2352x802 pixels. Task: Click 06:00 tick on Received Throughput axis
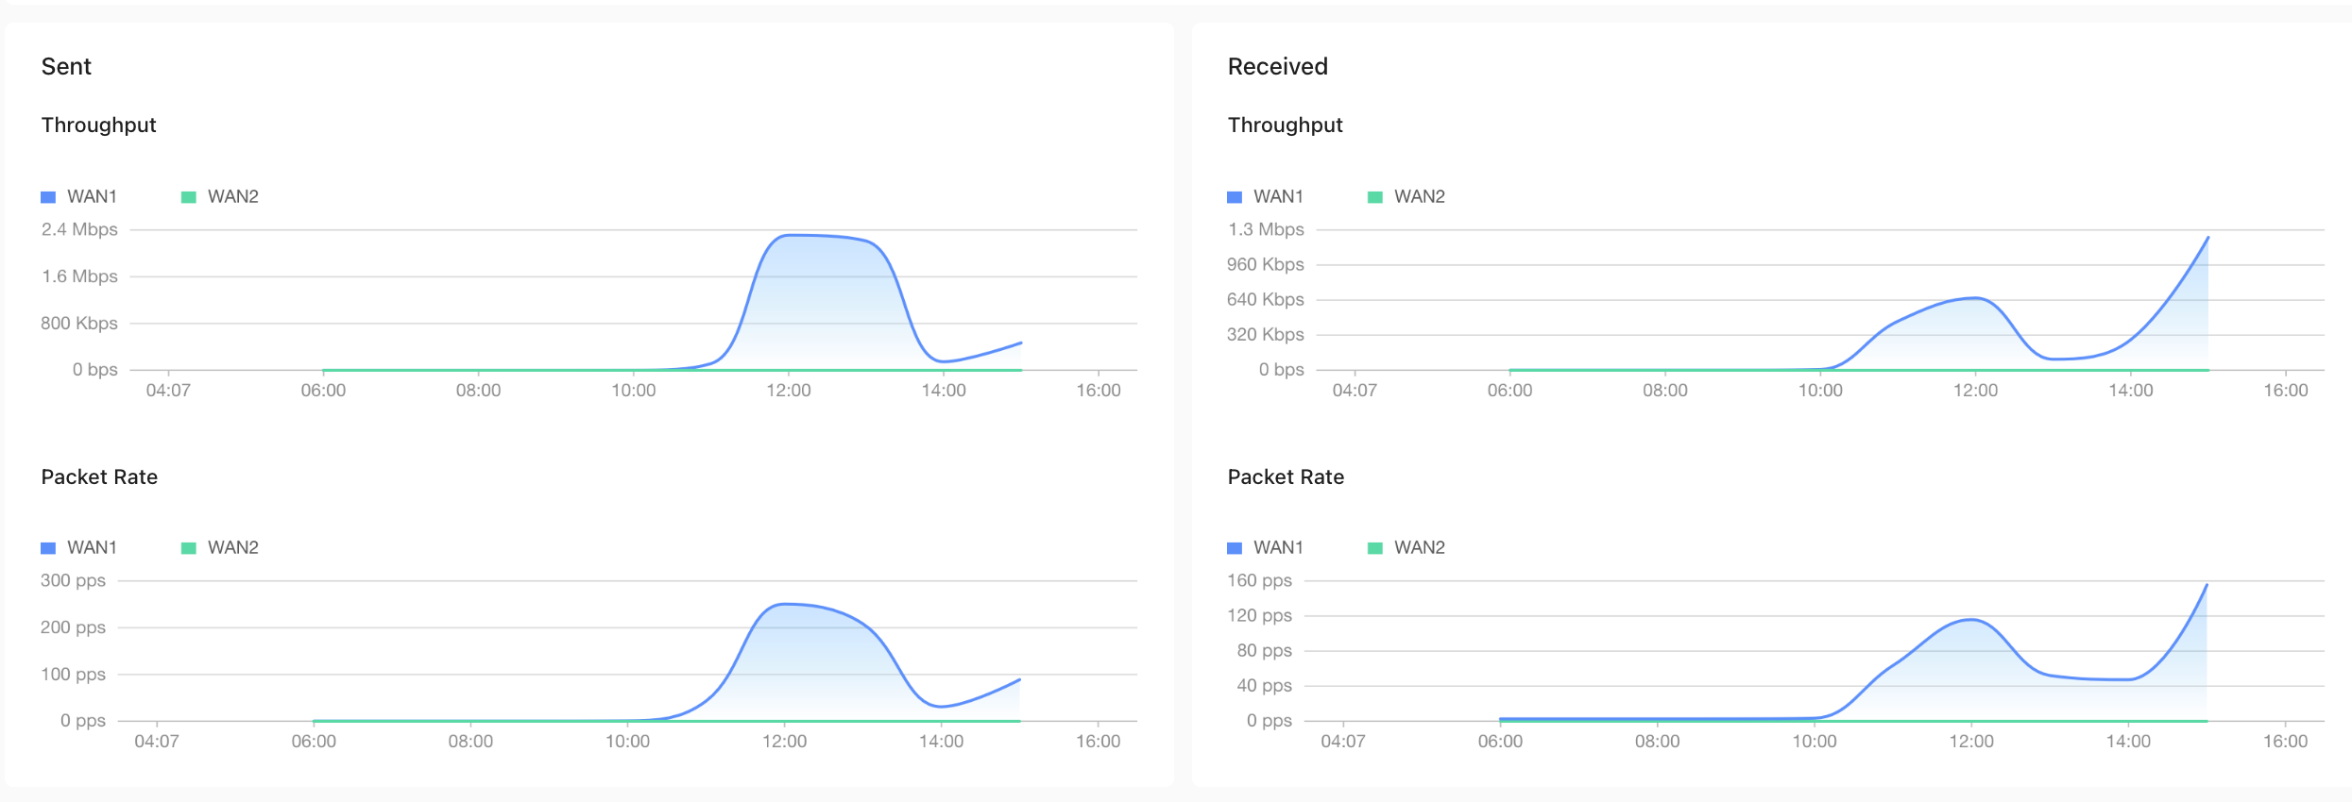pyautogui.click(x=1509, y=391)
